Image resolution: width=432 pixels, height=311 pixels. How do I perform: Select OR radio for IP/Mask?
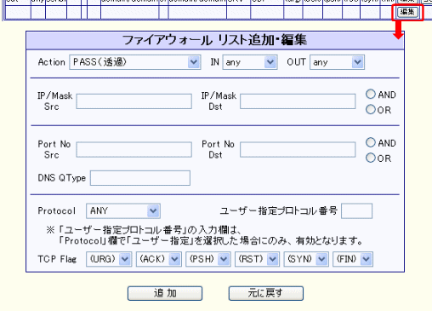[x=371, y=109]
